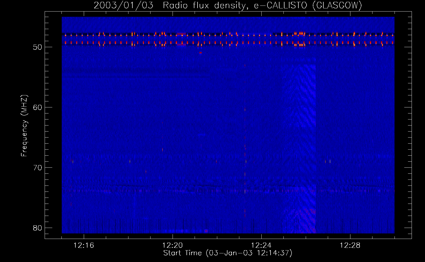Select the 'Frequency (MHZ)' y-axis label
The height and width of the screenshot is (262, 425).
click(x=24, y=126)
